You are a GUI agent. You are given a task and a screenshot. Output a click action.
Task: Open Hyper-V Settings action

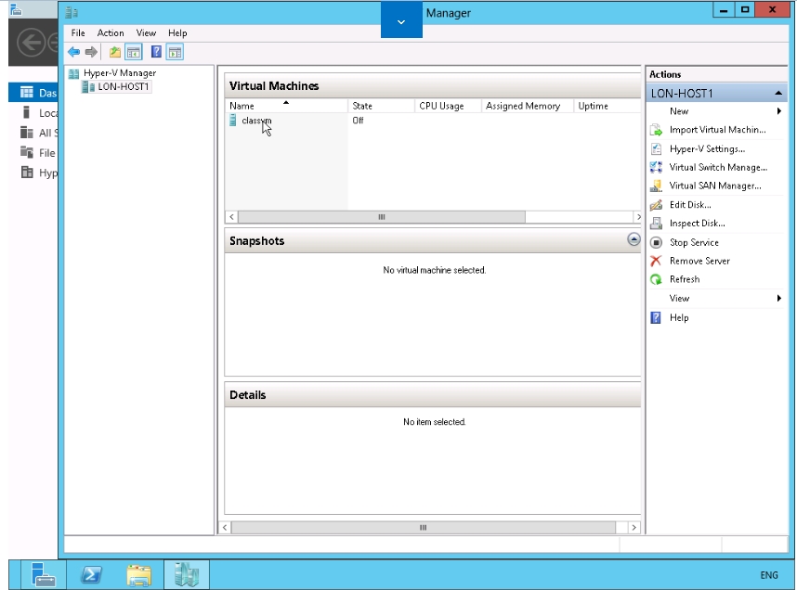[707, 148]
